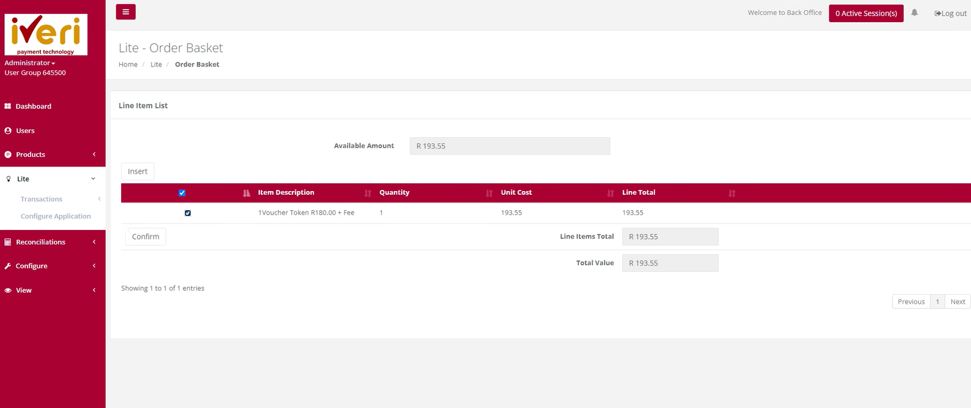Click the Available Amount field
The height and width of the screenshot is (408, 971).
coord(509,146)
